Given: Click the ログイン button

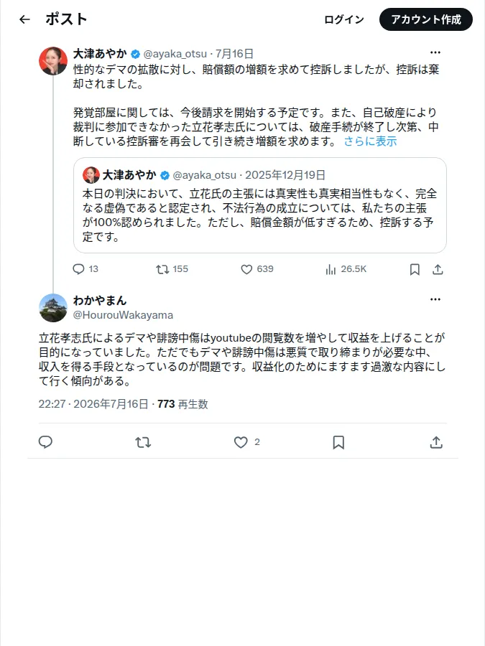Looking at the screenshot, I should [344, 19].
